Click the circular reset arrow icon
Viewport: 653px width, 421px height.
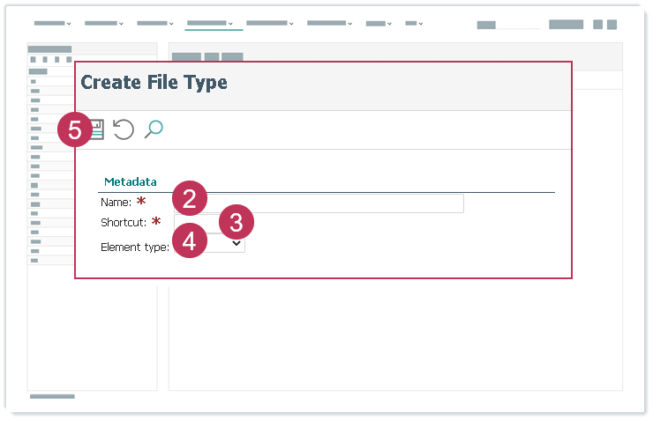(124, 129)
